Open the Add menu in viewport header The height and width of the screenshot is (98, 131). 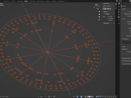3,97
